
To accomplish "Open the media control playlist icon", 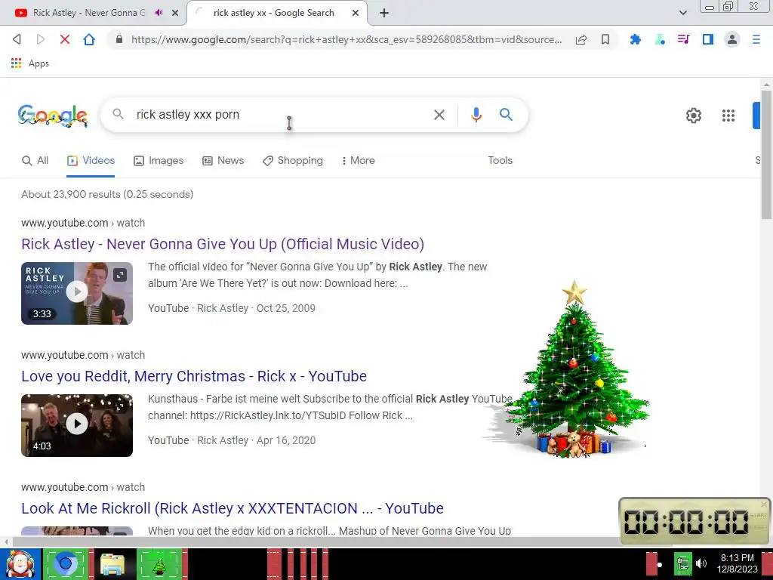I will pyautogui.click(x=683, y=39).
